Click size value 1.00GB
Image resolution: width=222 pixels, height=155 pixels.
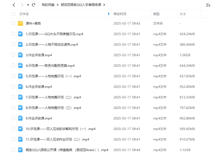[x=185, y=55]
